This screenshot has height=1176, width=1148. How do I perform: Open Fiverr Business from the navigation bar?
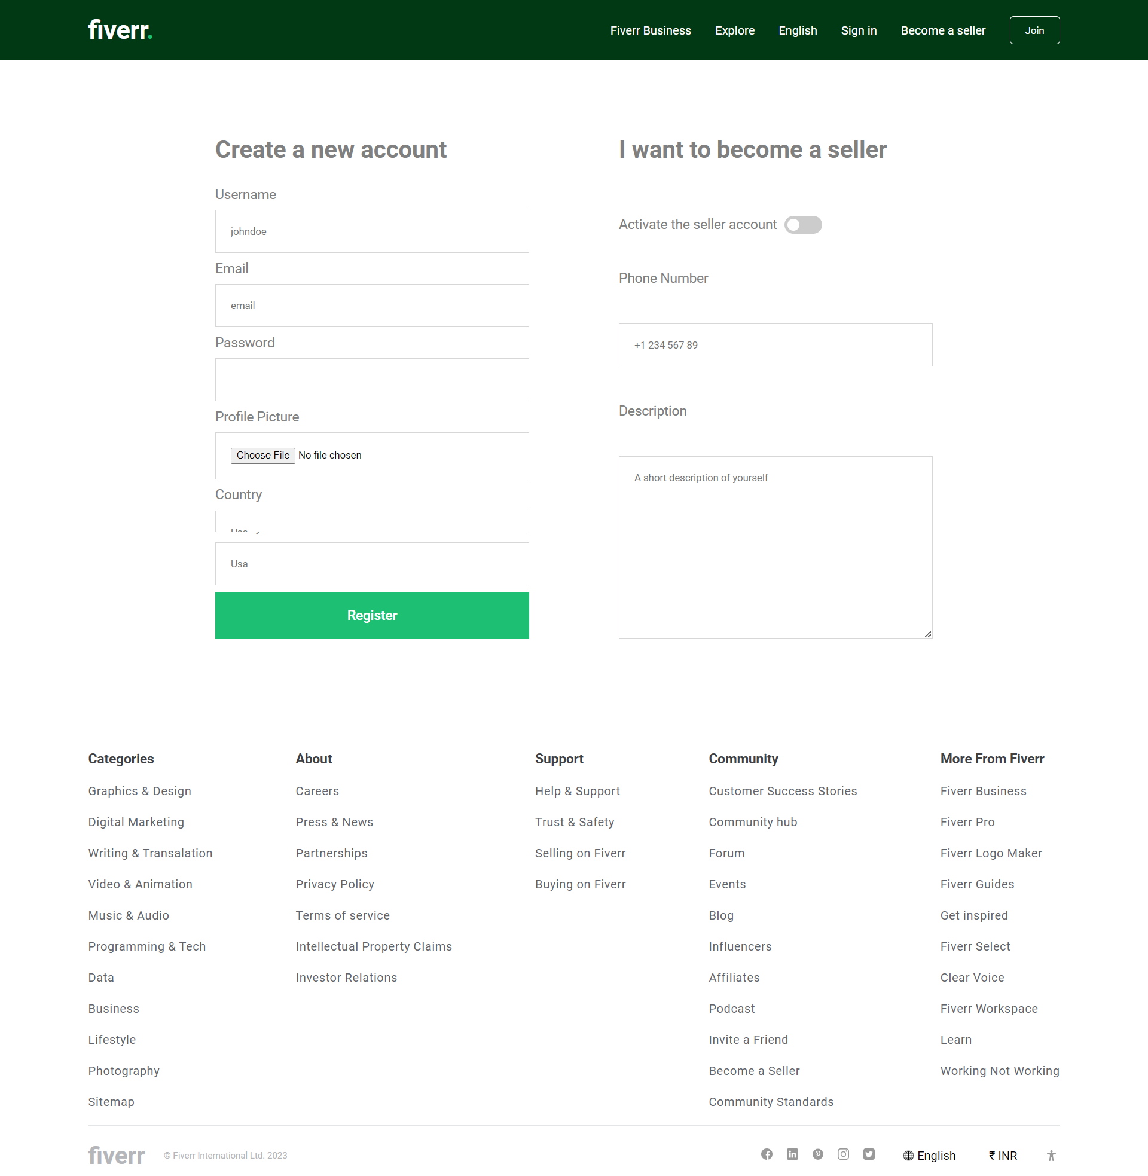[651, 30]
